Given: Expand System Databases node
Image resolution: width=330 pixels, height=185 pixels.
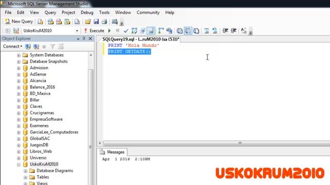Looking at the screenshot, I should pyautogui.click(x=19, y=55).
